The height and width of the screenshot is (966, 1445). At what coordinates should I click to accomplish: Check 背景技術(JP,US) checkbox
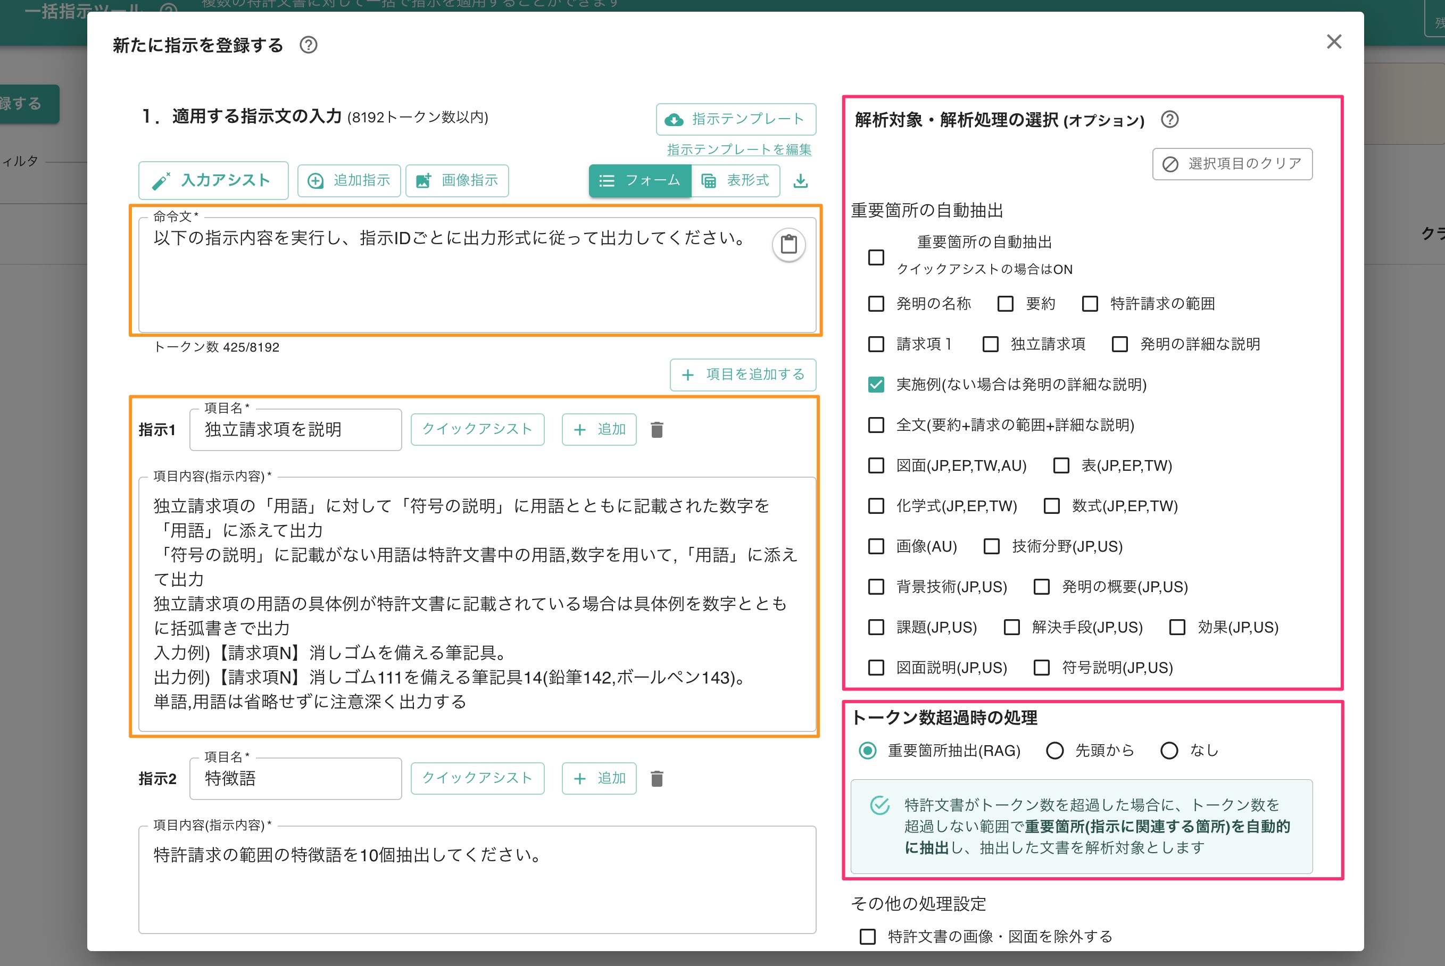(876, 587)
